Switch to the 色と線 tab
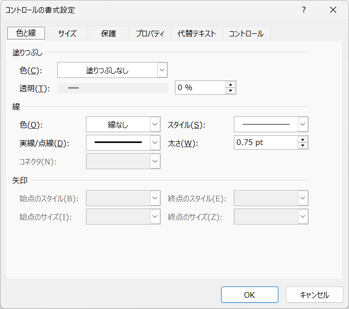Screen dimensions: 349x309 pos(26,33)
